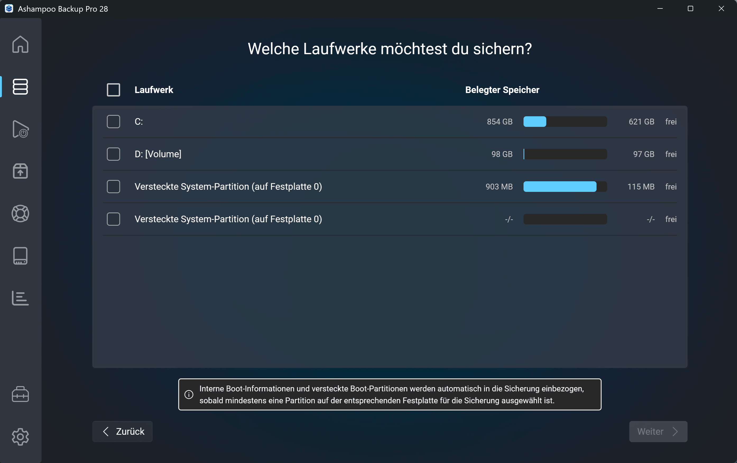The width and height of the screenshot is (737, 463).
Task: Click the Belegter Speicher column header
Action: (502, 90)
